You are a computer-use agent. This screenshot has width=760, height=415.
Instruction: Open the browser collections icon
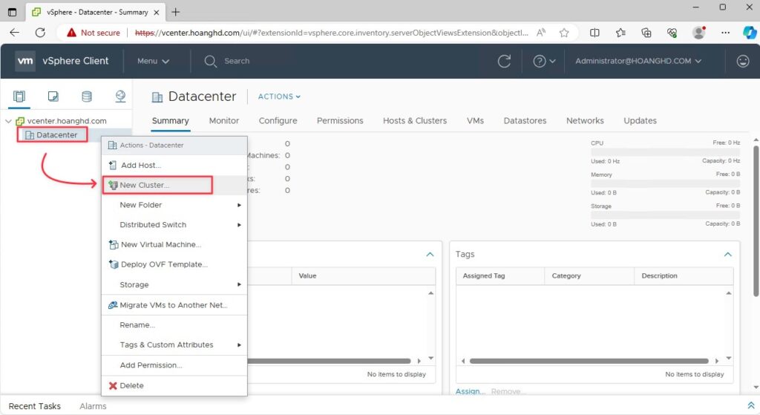[646, 33]
